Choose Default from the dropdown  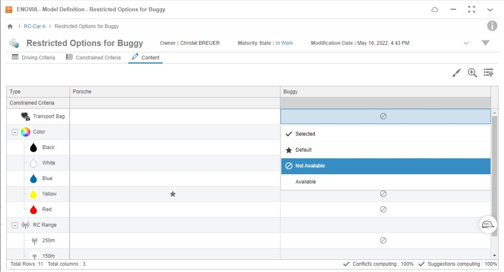point(386,150)
